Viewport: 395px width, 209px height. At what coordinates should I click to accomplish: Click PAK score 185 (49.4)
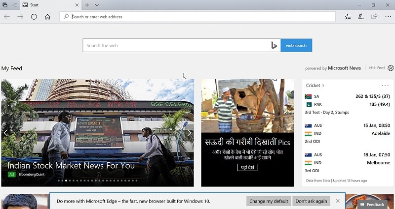click(x=380, y=104)
